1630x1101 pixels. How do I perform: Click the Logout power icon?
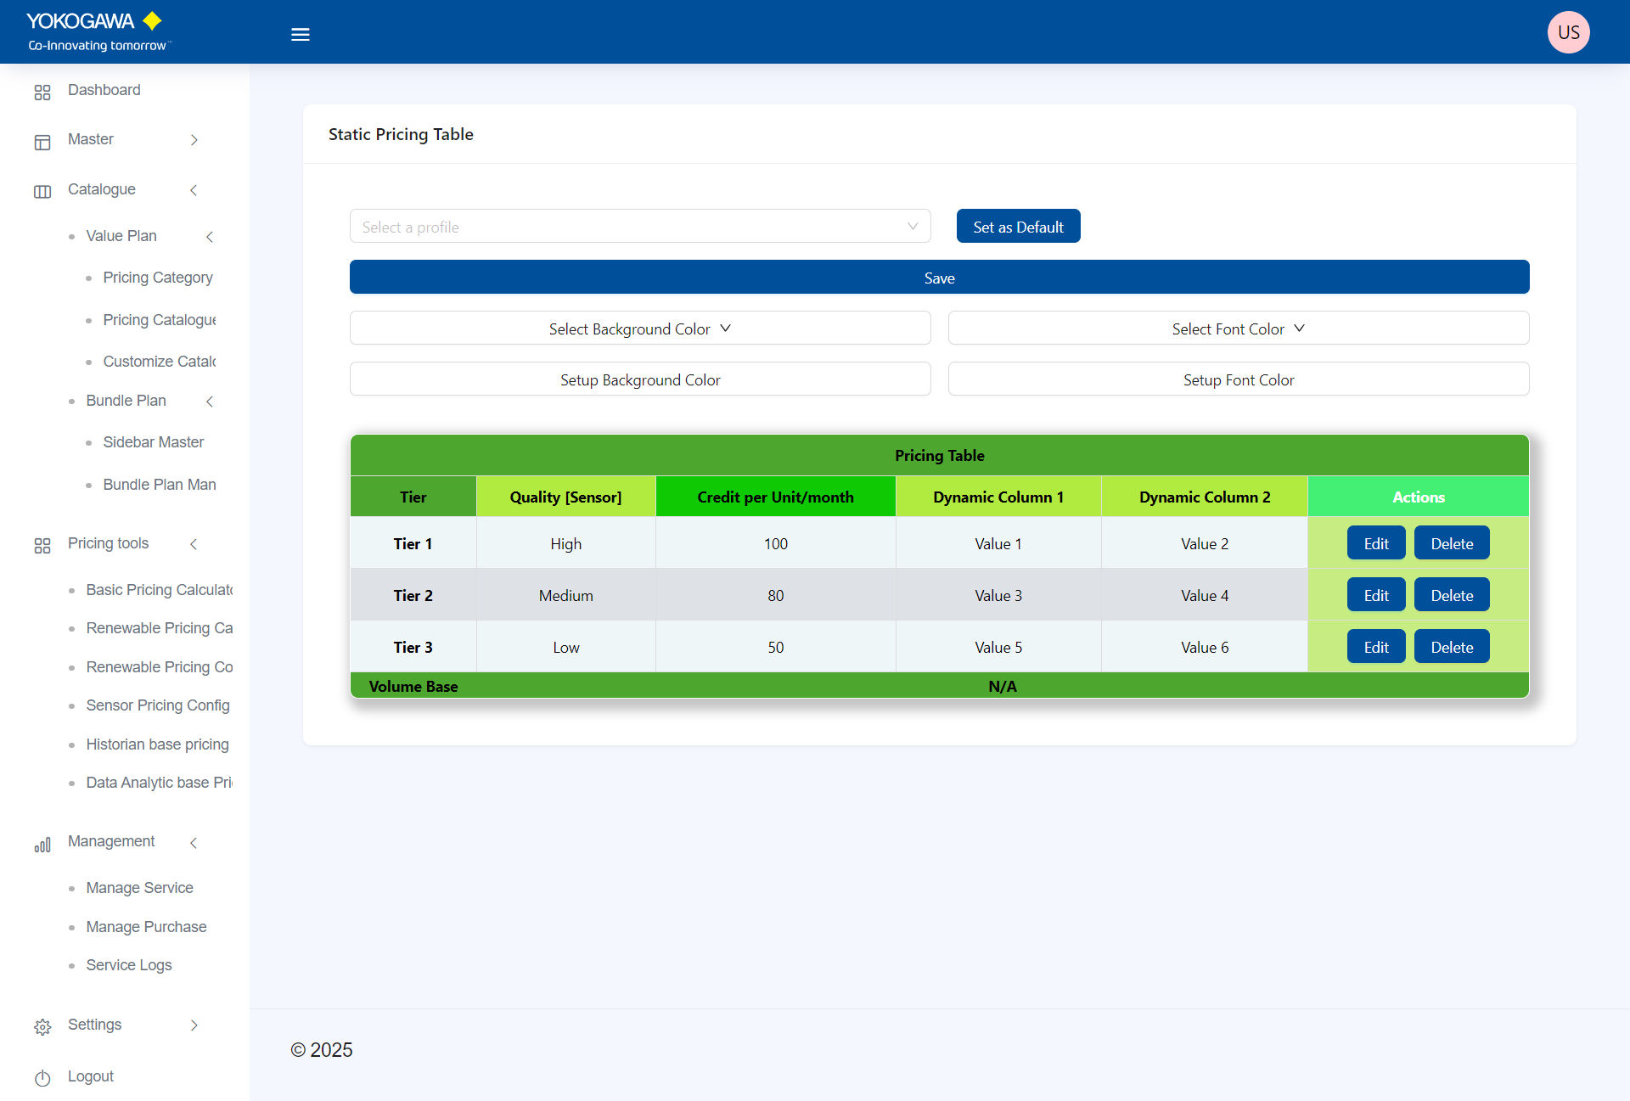42,1078
